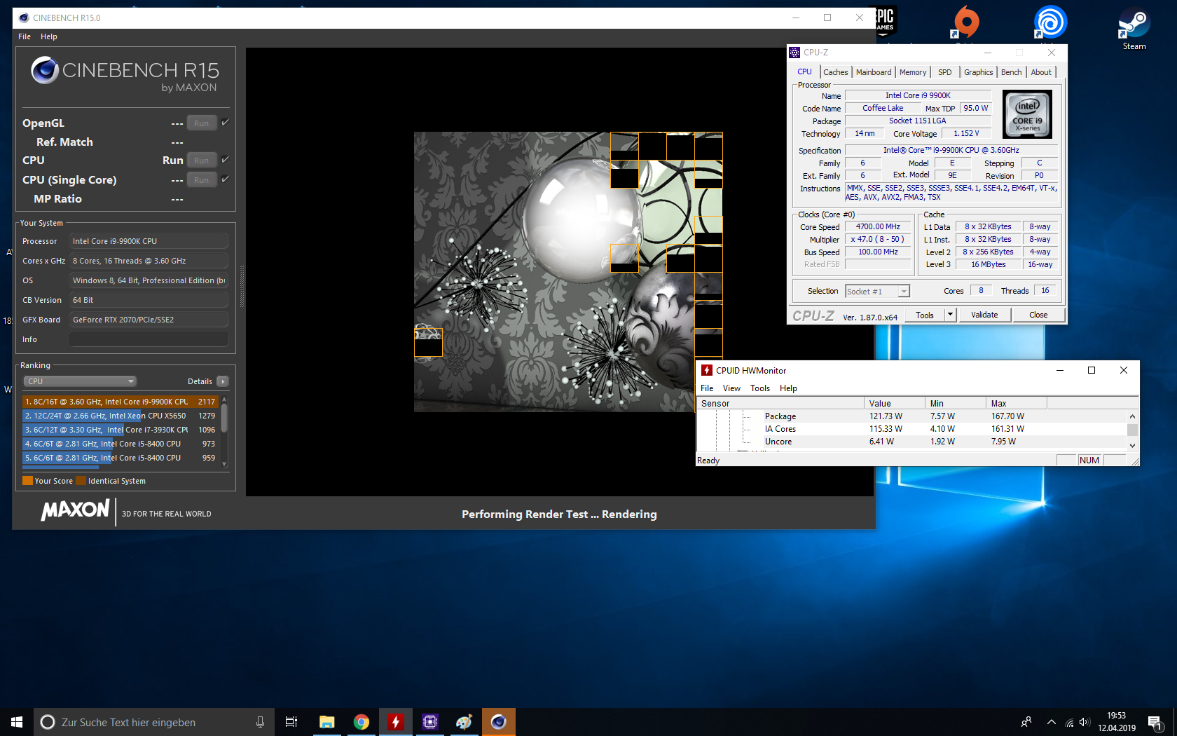This screenshot has height=736, width=1177.
Task: Switch to the Memory tab in CPU-Z
Action: click(x=912, y=72)
